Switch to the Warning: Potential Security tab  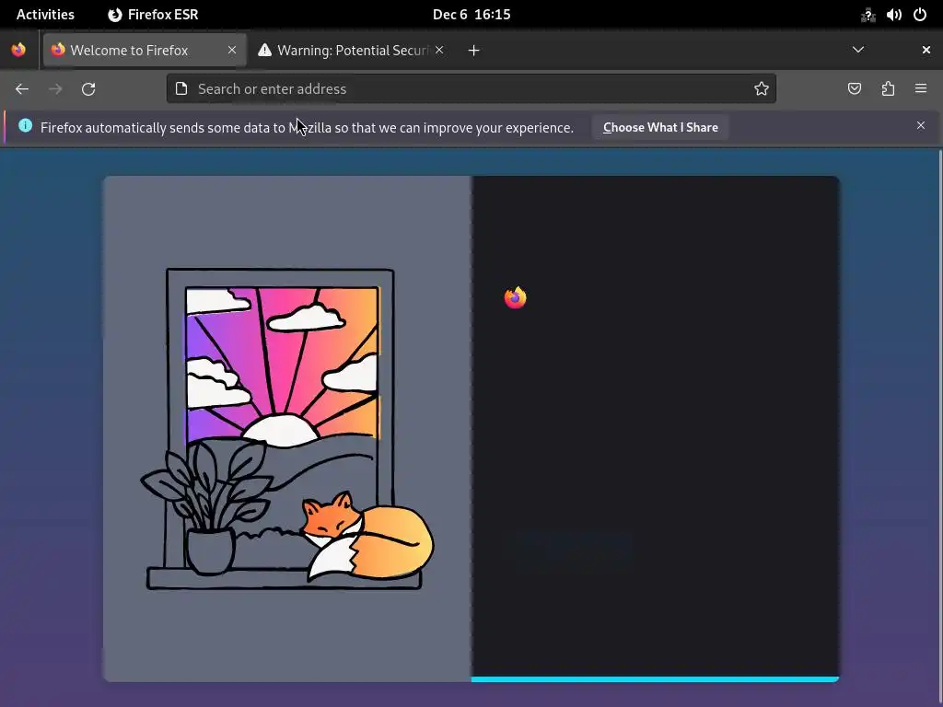click(x=351, y=50)
